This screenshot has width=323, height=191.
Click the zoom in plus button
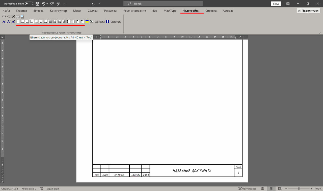(x=312, y=189)
